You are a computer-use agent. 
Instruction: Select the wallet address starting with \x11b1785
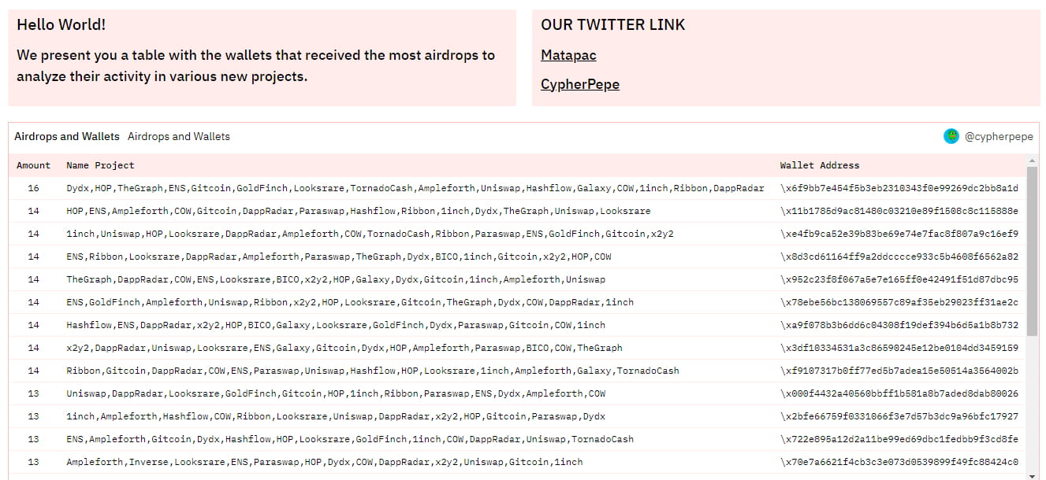coord(899,211)
